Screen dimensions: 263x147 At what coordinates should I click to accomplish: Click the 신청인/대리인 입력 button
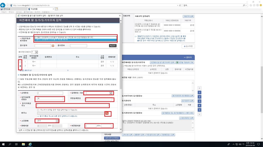click(186, 118)
